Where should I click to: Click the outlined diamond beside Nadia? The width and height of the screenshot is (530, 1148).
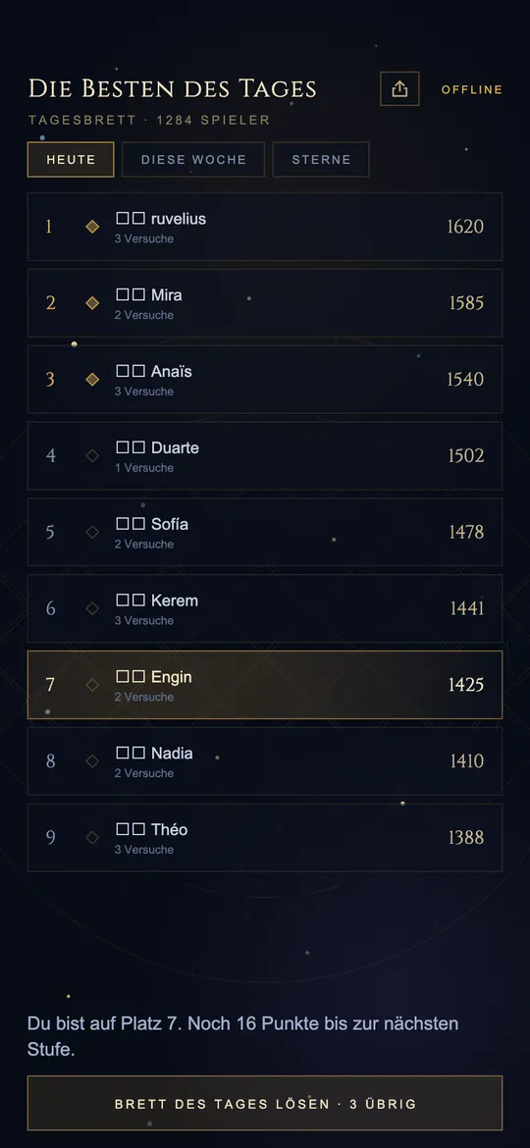pos(92,761)
